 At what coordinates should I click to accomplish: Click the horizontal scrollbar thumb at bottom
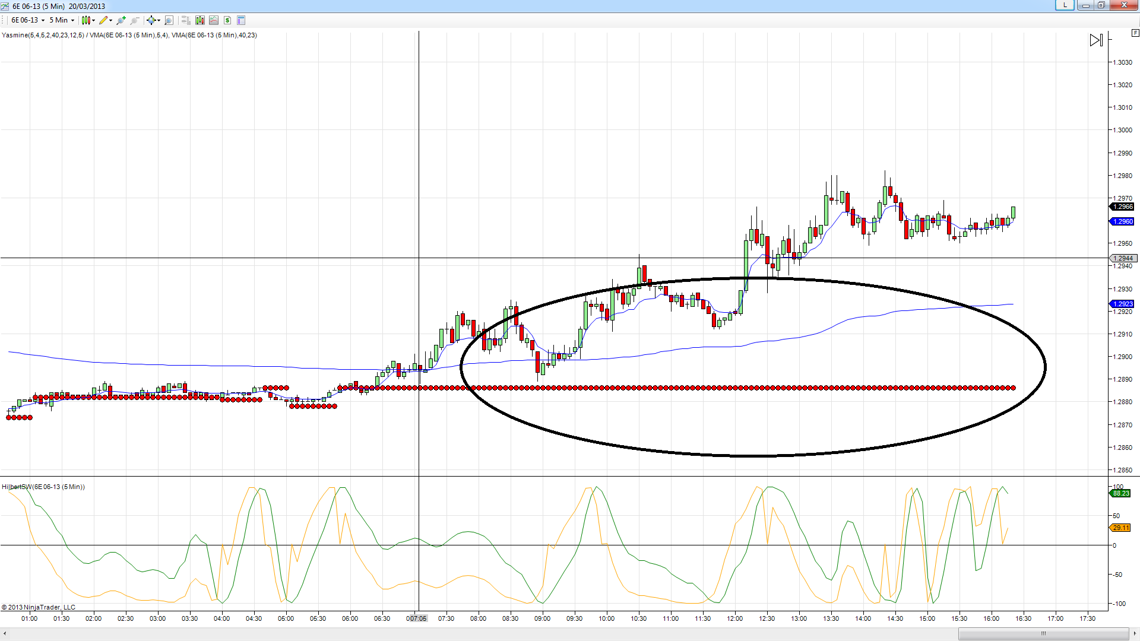(1043, 633)
